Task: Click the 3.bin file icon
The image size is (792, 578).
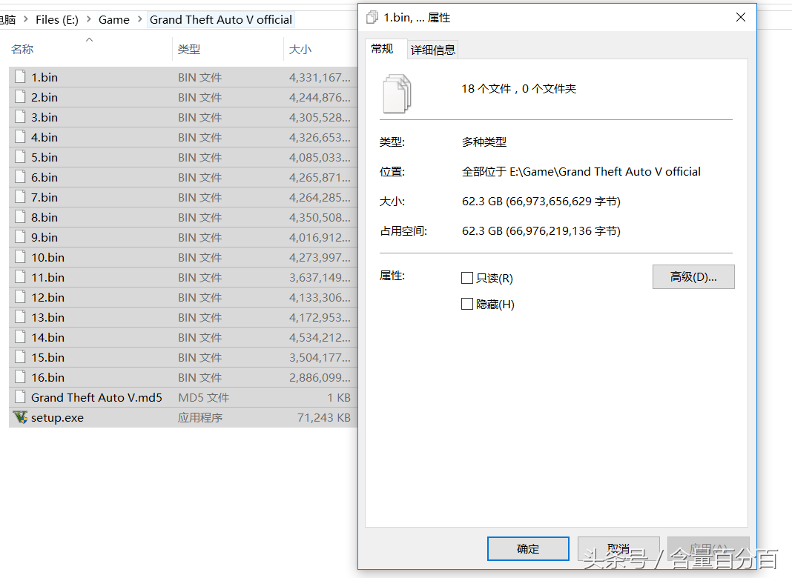Action: pos(20,117)
